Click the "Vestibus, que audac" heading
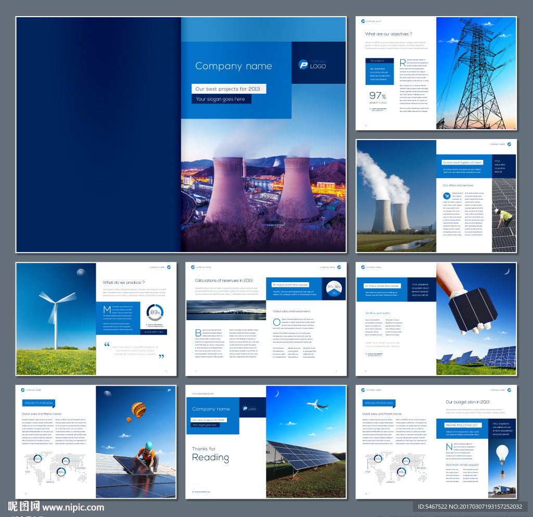 coord(378,313)
